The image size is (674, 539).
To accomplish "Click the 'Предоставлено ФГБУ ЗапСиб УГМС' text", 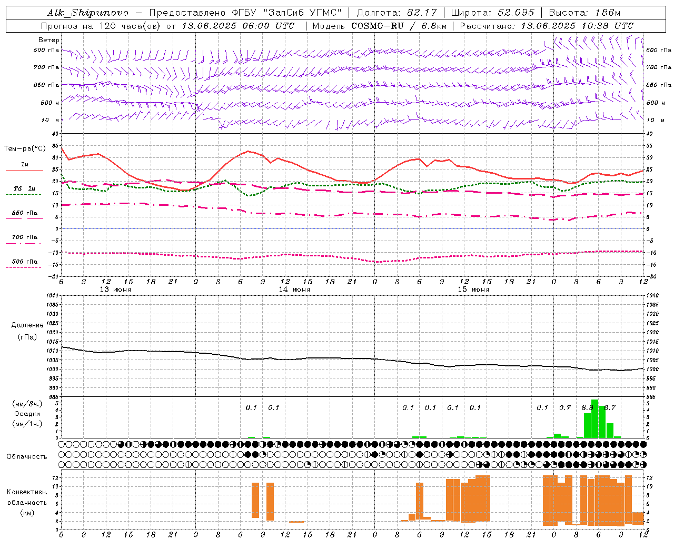I will pos(246,13).
